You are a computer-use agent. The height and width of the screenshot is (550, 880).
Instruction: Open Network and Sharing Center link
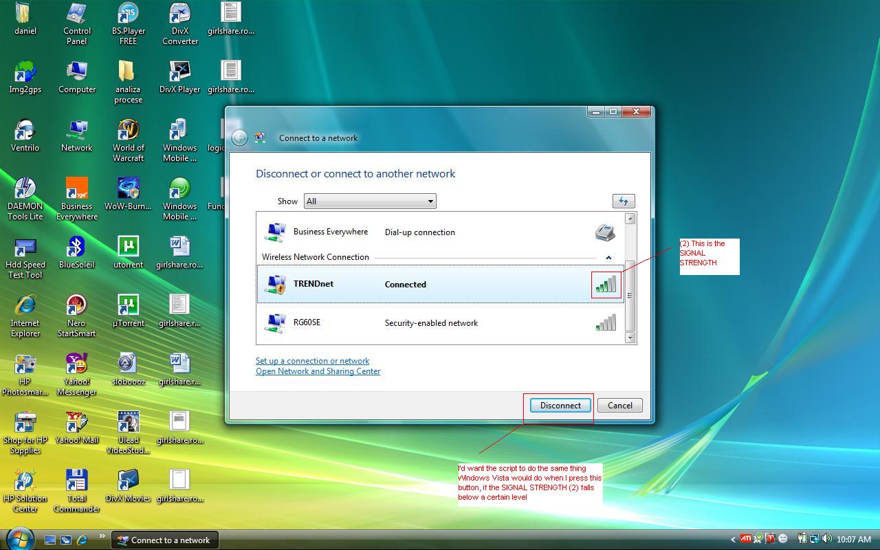318,371
